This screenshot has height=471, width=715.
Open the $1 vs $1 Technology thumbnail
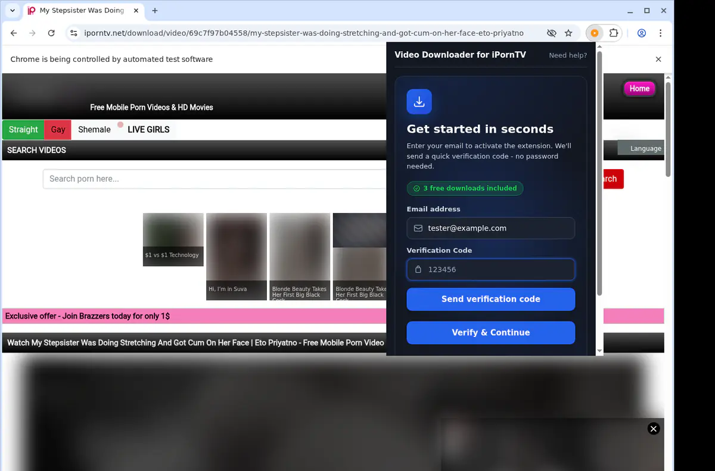173,239
